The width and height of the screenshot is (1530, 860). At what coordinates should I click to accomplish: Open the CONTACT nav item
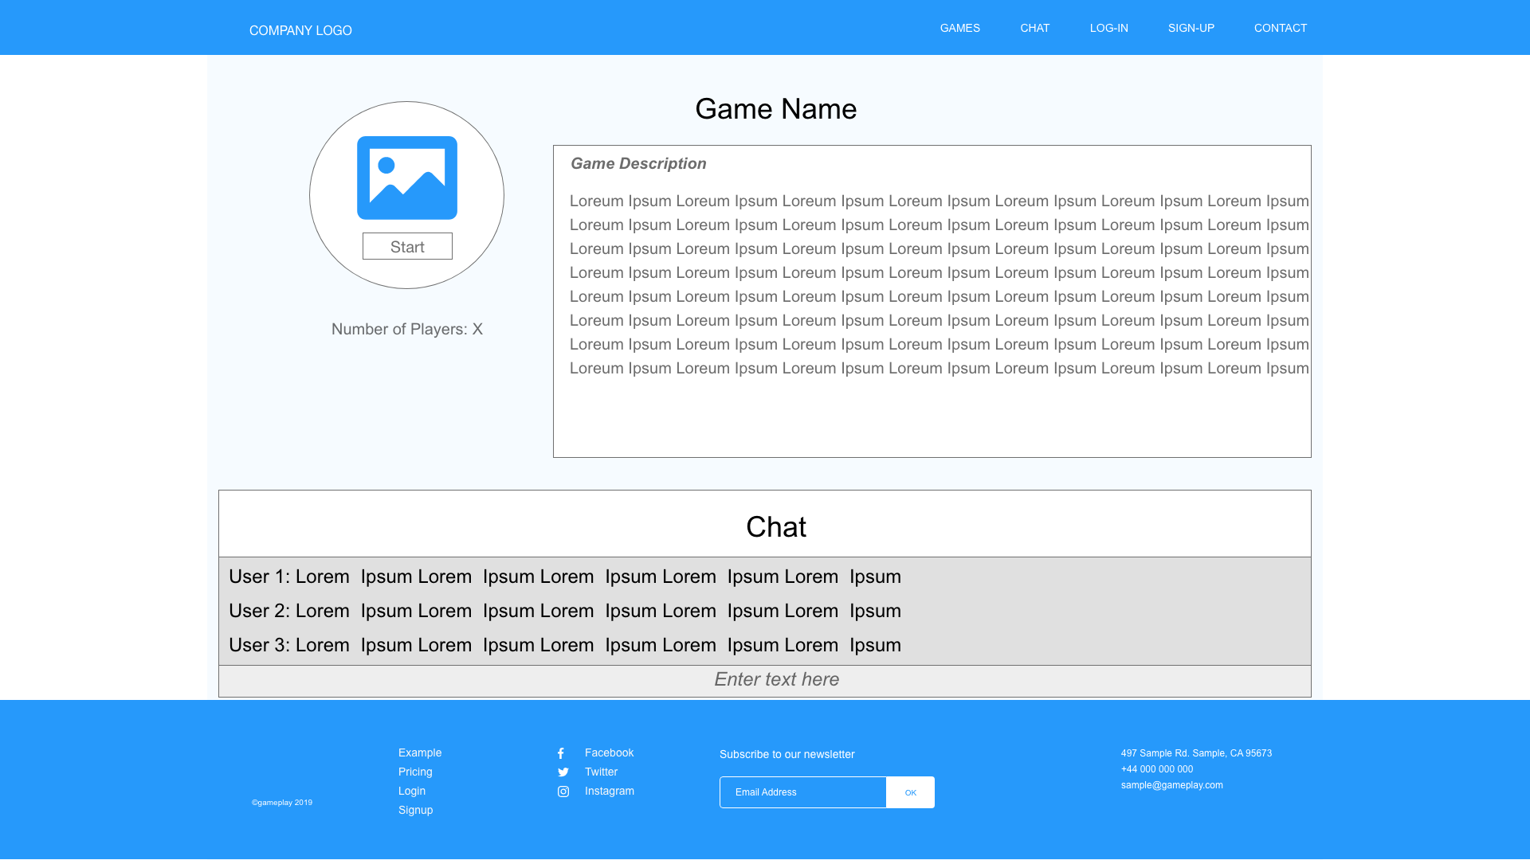click(x=1280, y=28)
